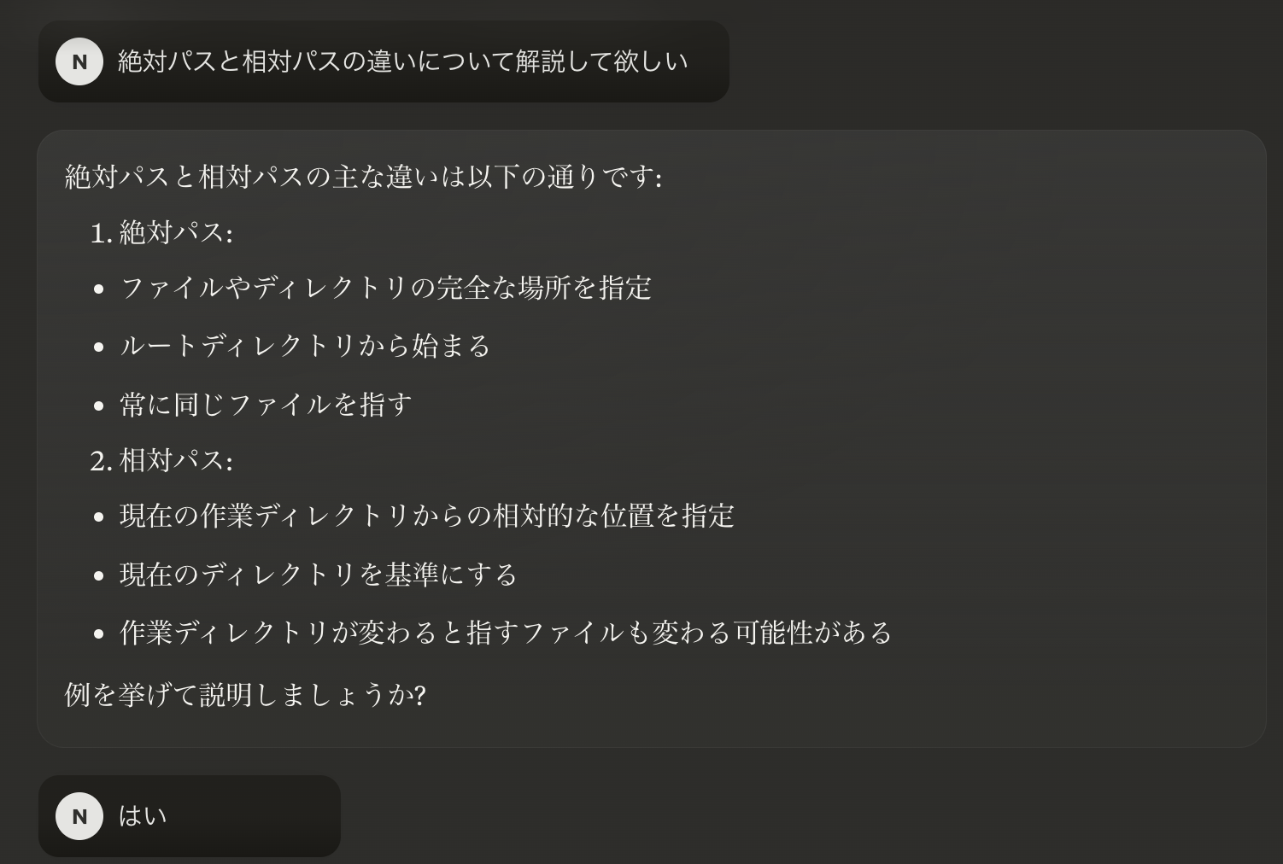The width and height of the screenshot is (1283, 864).
Task: Click the N avatar beside the はい message
Action: coord(79,816)
